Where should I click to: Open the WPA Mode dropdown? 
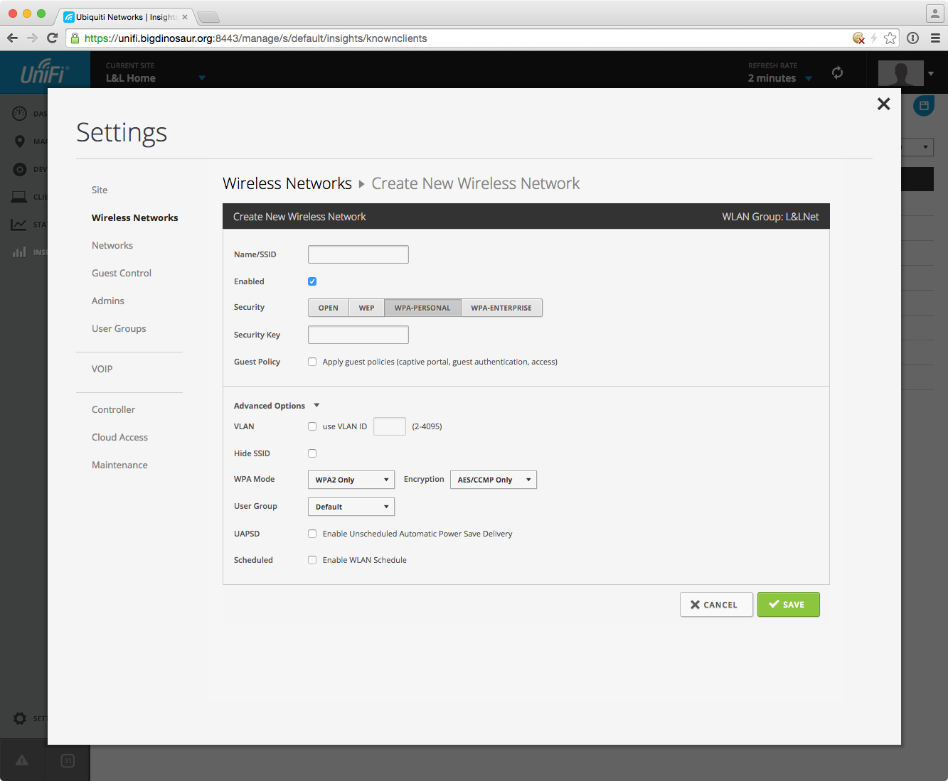(x=351, y=480)
